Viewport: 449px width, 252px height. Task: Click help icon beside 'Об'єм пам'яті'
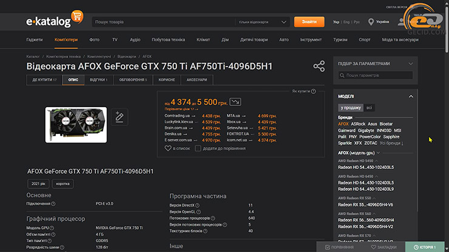pos(53,234)
